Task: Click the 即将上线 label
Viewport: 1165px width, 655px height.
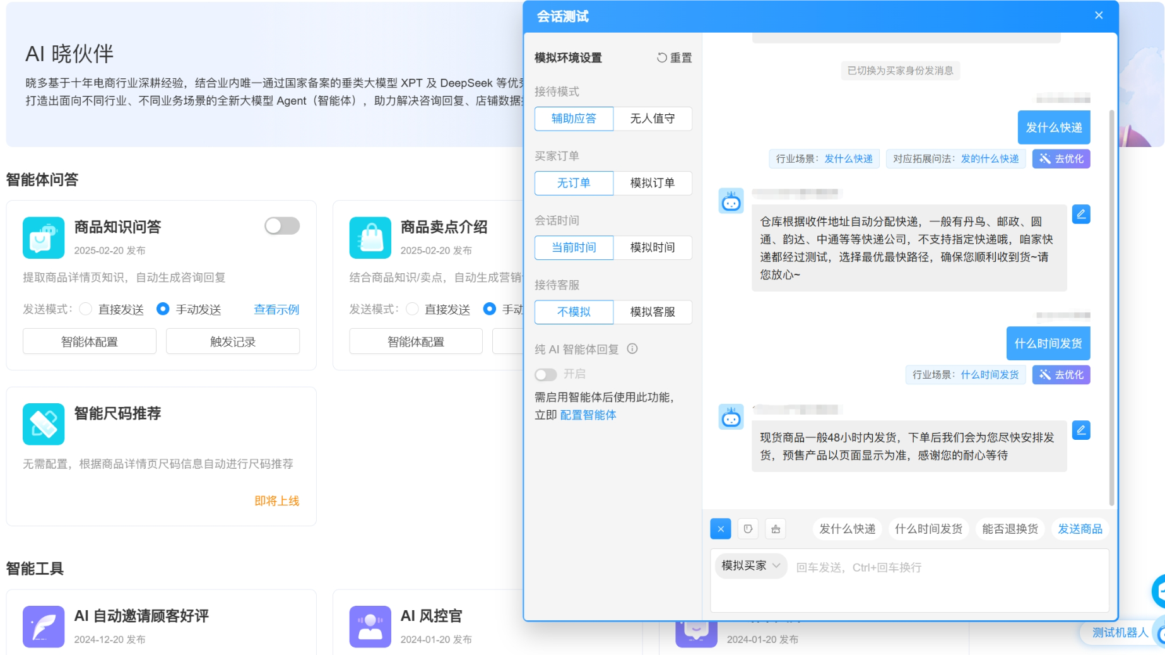Action: 277,501
